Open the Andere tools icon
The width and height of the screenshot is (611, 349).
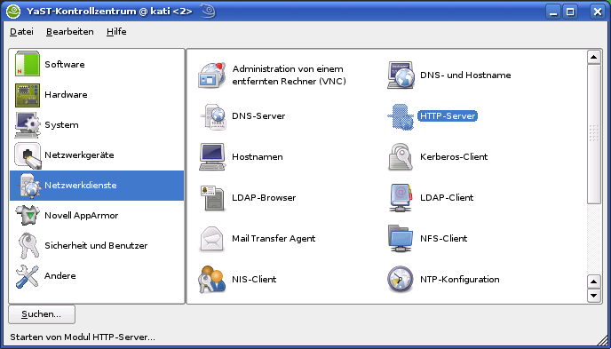point(28,276)
